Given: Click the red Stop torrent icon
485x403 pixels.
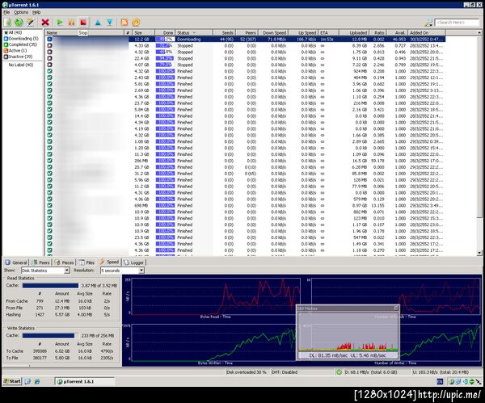Looking at the screenshot, I should [83, 23].
